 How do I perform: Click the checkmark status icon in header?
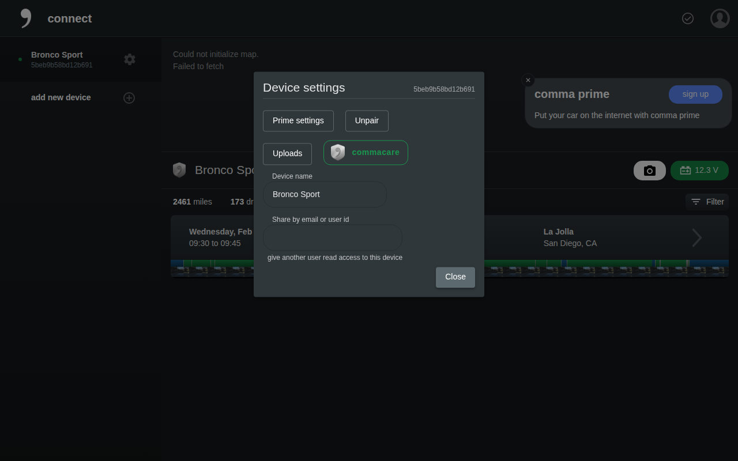[688, 18]
